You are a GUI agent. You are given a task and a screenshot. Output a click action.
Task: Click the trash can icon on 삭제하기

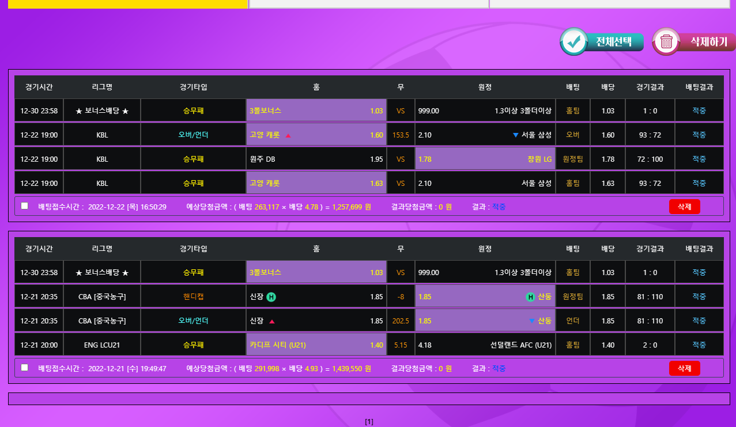click(x=666, y=42)
